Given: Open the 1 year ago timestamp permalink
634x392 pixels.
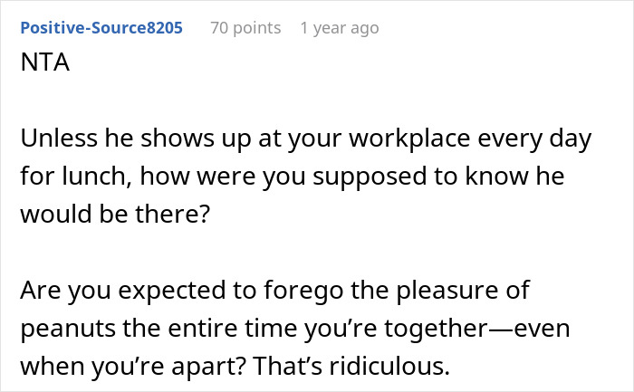Looking at the screenshot, I should point(340,28).
